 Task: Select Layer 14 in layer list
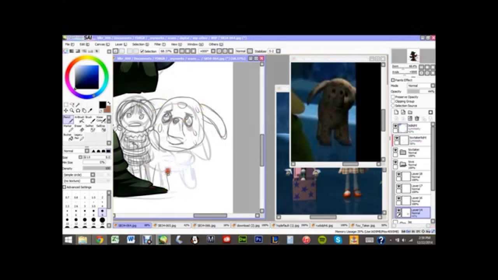pyautogui.click(x=413, y=212)
